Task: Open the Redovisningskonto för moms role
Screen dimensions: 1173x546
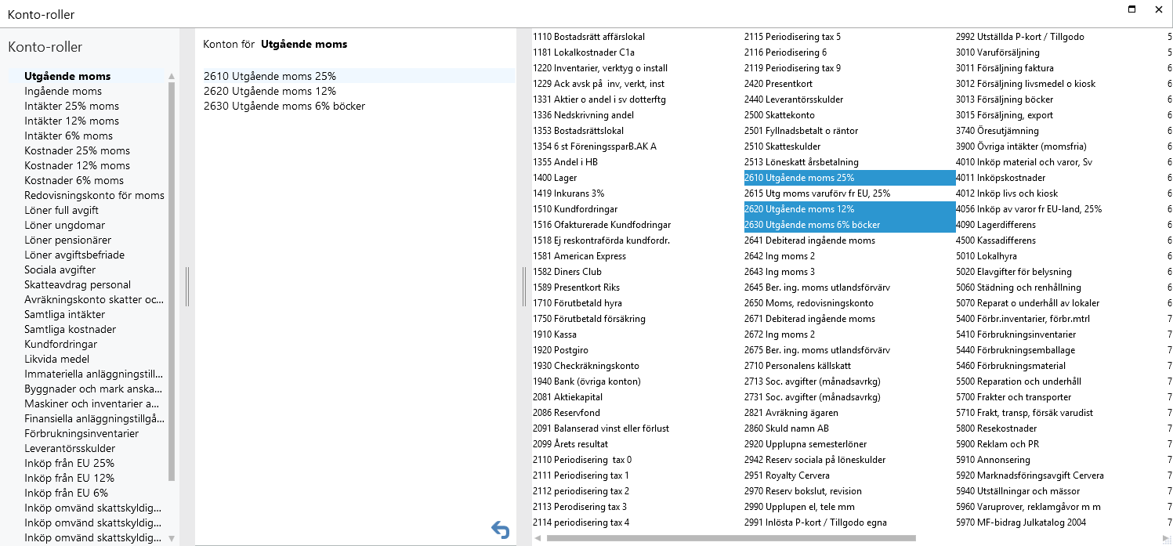Action: (94, 195)
